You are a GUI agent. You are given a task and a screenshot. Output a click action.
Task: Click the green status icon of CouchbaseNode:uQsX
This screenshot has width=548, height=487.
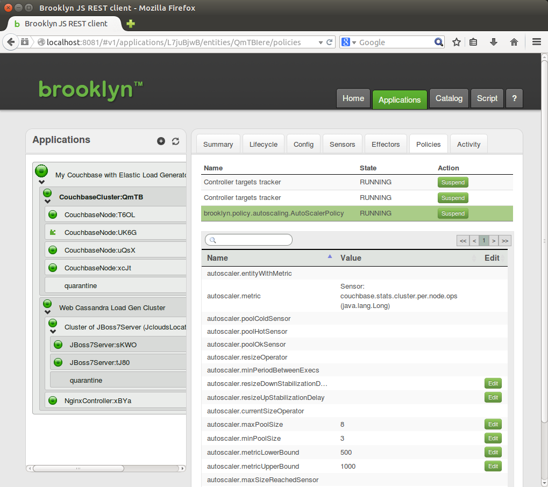[x=53, y=250]
